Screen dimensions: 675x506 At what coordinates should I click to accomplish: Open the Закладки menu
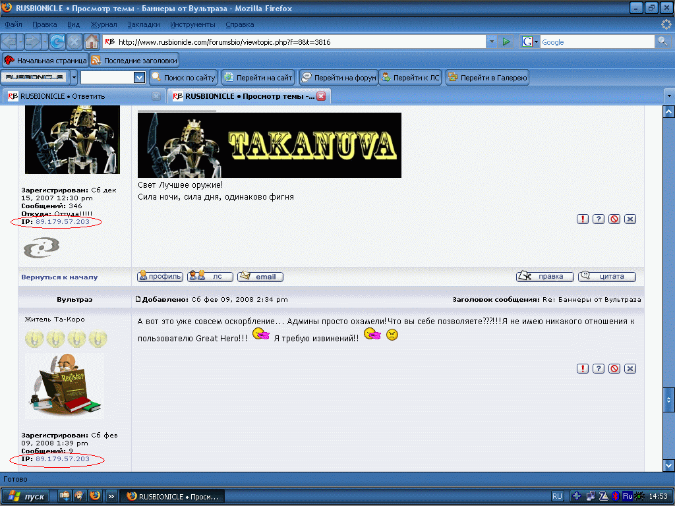[143, 24]
